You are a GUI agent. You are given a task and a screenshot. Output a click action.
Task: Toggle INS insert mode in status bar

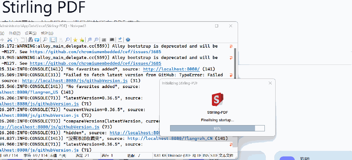click(206, 155)
